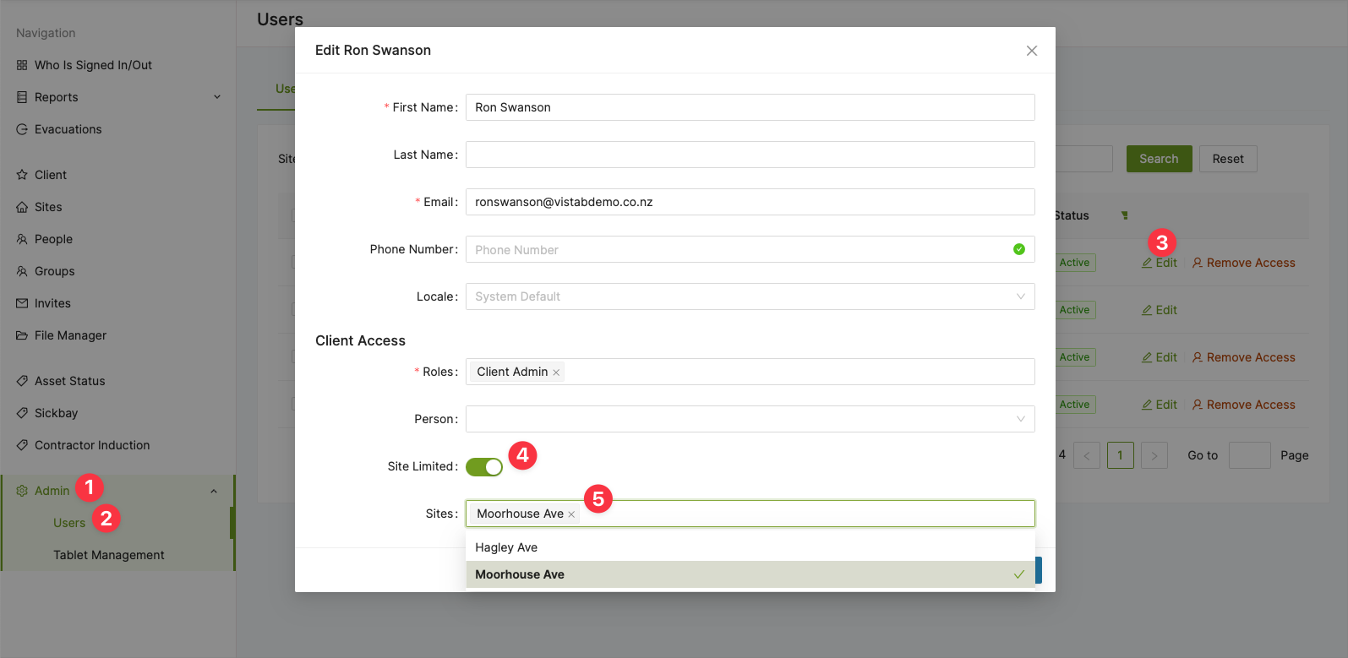1348x658 pixels.
Task: Click the Invites envelope icon
Action: 22,303
